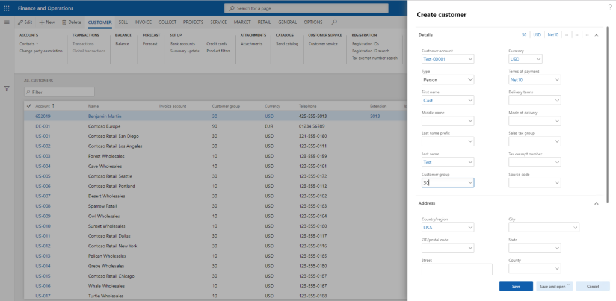Screen dimensions: 616x301
Task: Open Product filters
Action: click(218, 51)
